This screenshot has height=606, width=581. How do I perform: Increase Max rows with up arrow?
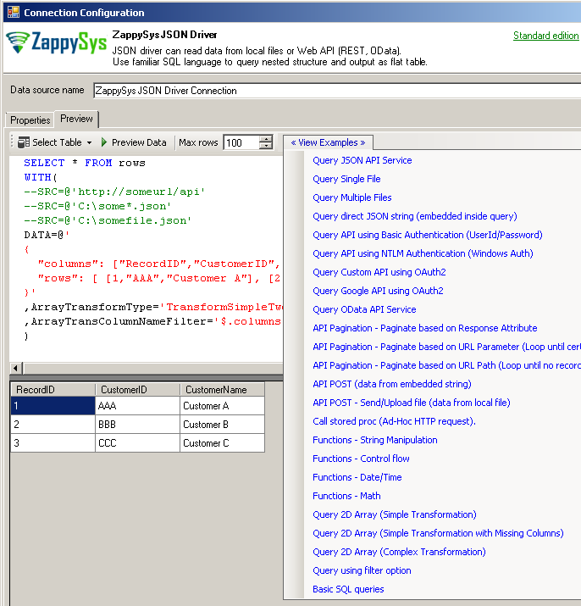(x=266, y=139)
